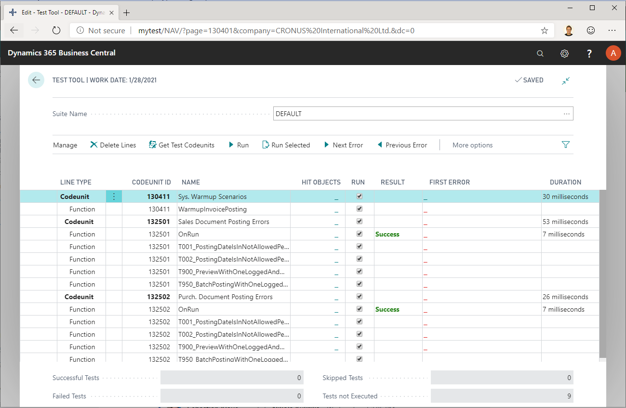
Task: Open the Business Central settings gear
Action: (565, 53)
